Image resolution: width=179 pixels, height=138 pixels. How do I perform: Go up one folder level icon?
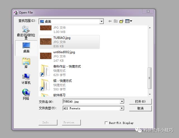(116, 21)
